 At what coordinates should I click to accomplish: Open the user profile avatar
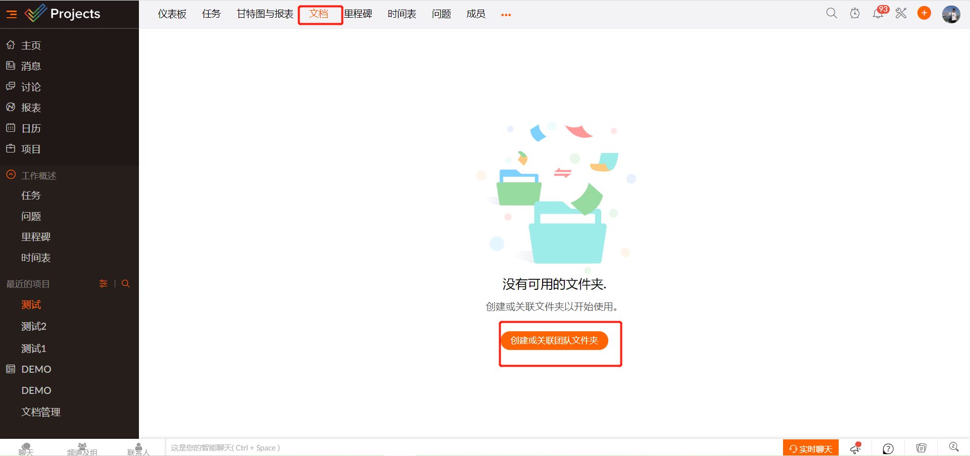point(951,14)
